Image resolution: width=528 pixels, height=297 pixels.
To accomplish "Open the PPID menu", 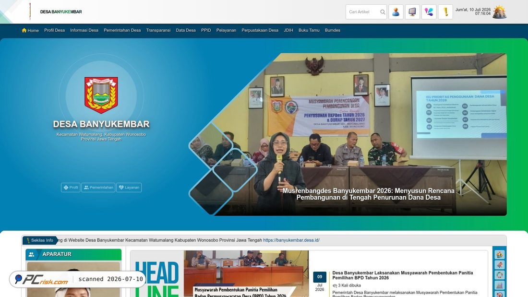I will [x=206, y=30].
